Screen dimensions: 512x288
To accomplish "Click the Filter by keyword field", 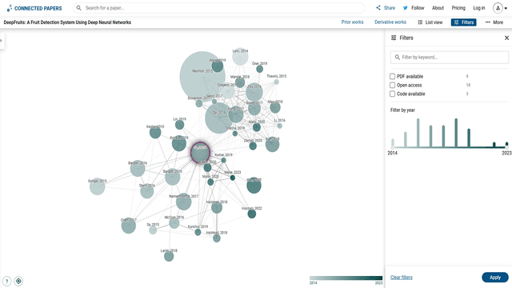I will tap(450, 57).
